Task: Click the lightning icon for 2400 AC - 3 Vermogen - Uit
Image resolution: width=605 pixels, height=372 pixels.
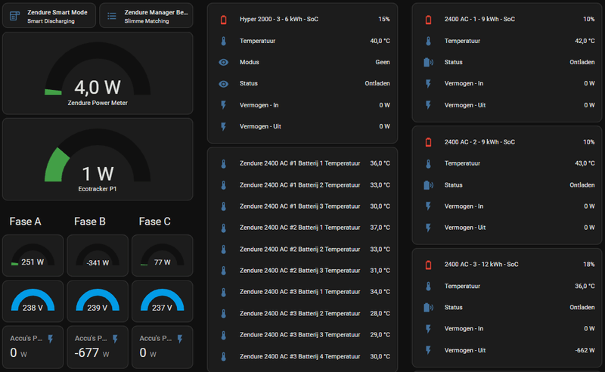Action: coord(429,350)
